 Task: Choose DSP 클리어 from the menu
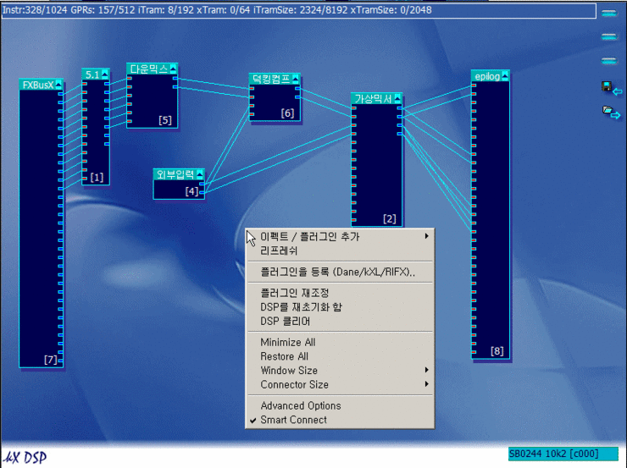340,322
